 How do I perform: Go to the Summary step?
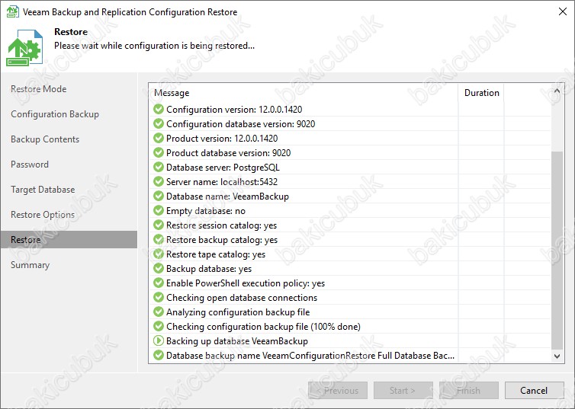pos(30,265)
